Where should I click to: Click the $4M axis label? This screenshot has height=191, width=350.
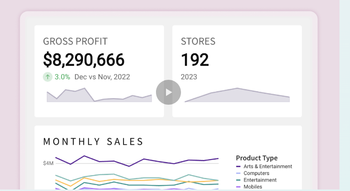click(48, 164)
